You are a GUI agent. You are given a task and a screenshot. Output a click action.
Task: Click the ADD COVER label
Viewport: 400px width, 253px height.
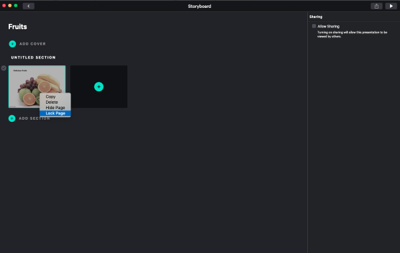pos(33,44)
